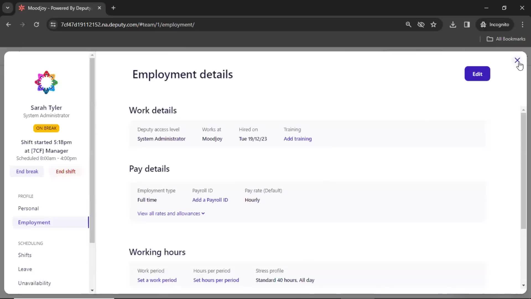Bookmark this page with star icon
The height and width of the screenshot is (299, 531).
433,25
